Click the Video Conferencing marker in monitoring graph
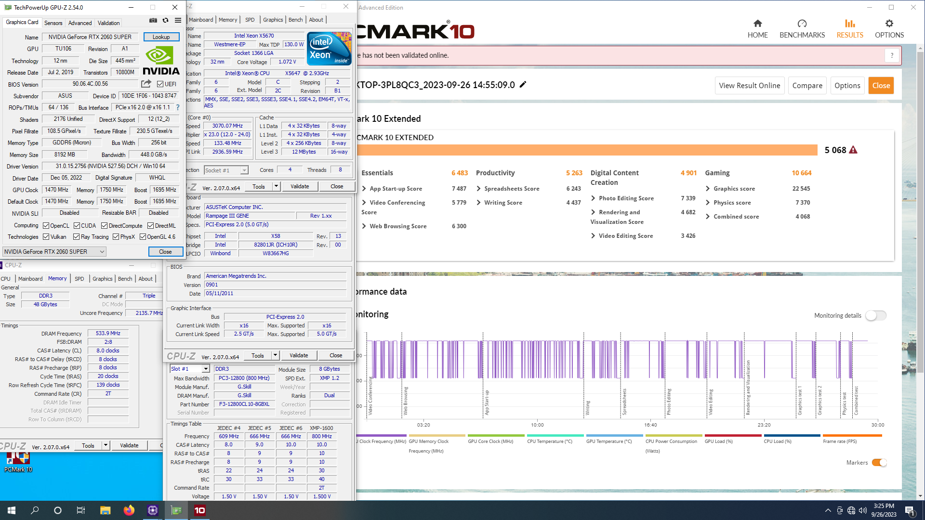 click(370, 396)
